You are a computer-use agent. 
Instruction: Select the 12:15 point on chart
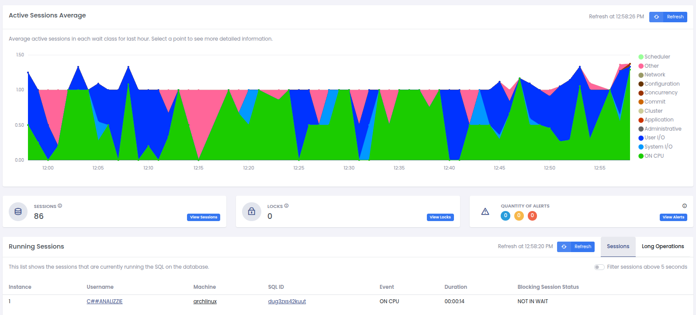click(x=199, y=159)
